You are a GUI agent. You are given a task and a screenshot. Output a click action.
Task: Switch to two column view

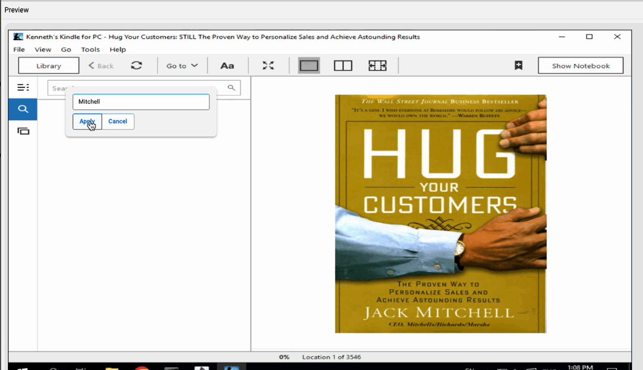point(343,66)
